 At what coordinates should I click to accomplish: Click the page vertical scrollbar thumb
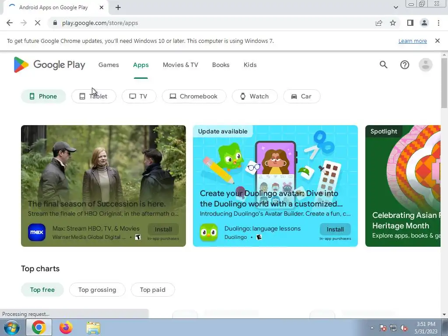(444, 83)
